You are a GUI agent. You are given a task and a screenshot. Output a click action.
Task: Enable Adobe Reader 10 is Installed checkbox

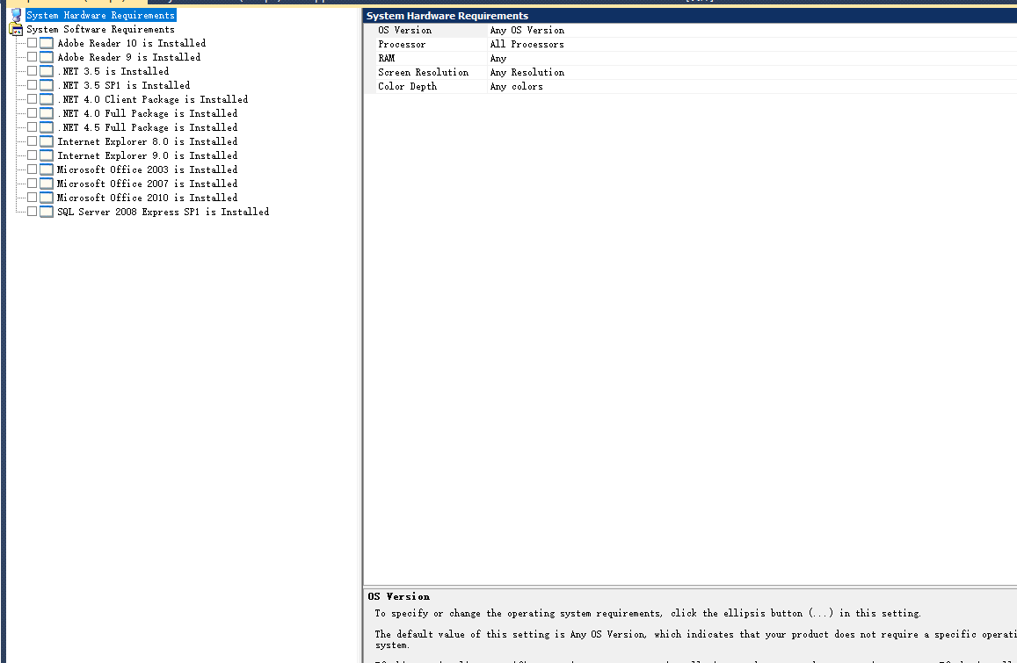pos(32,43)
